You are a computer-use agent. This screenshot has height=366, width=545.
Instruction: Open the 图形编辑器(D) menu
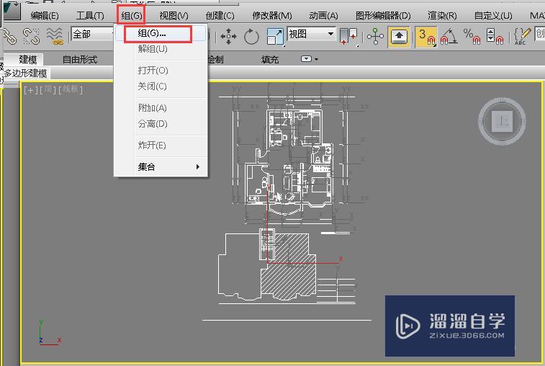(383, 16)
